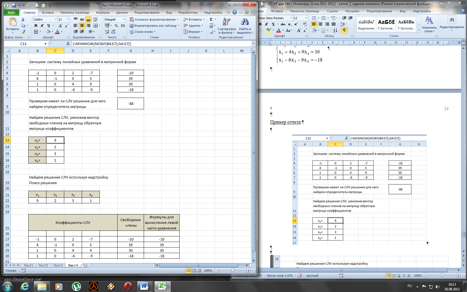Click the Change Styles (Изменить стили) icon
467x292 pixels.
coord(429,24)
